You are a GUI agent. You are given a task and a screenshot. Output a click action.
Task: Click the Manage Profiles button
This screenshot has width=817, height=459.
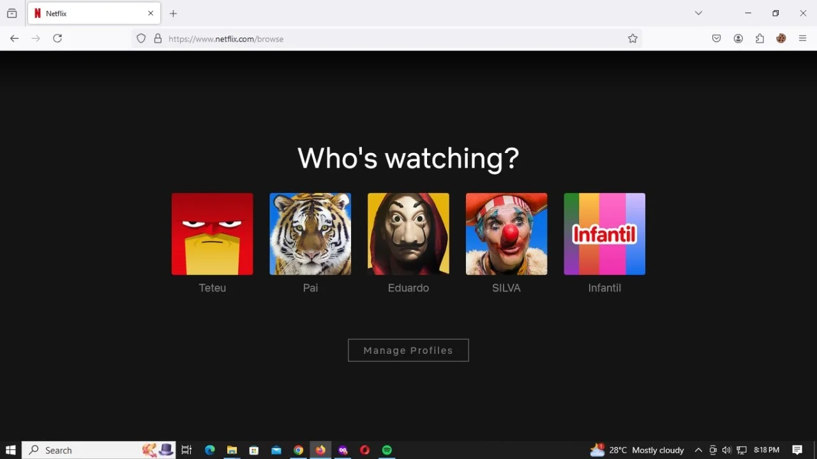point(408,350)
